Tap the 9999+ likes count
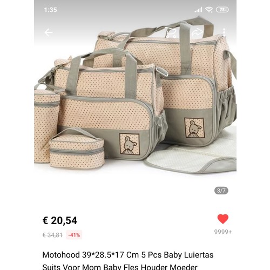 point(223,232)
